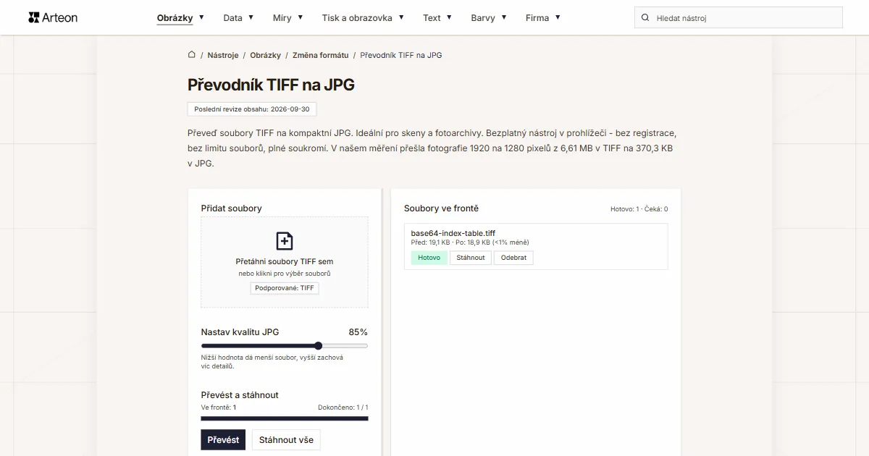Go to Nástroje breadcrumb link

point(223,55)
